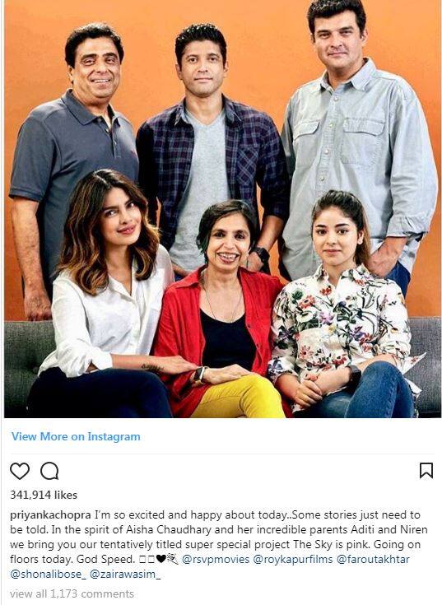442x605 pixels.
Task: Click the girl in the floral shirt in the photo
Action: pos(343,309)
